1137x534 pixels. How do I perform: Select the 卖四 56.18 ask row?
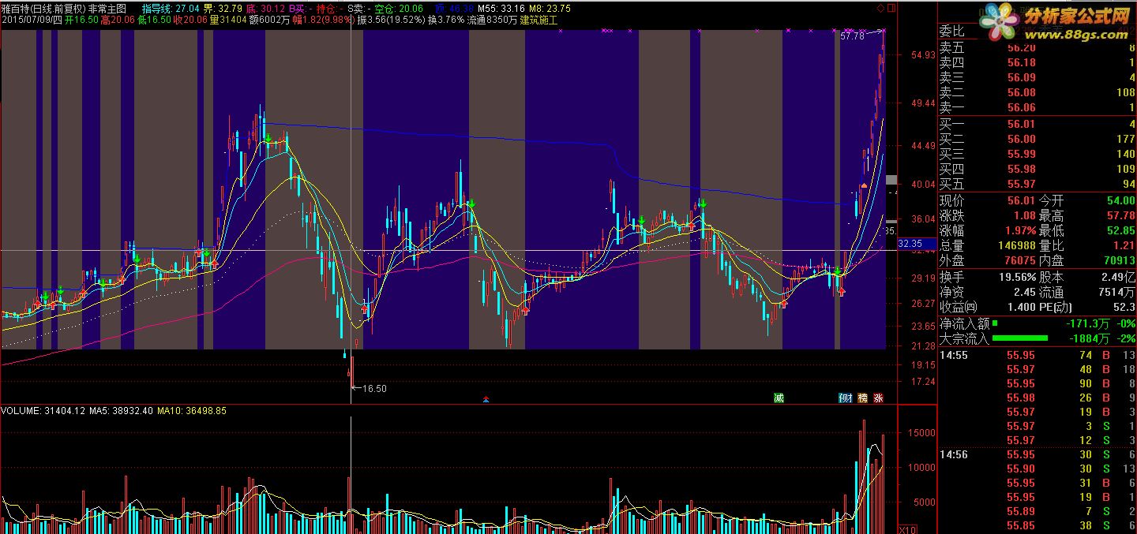pos(1036,62)
